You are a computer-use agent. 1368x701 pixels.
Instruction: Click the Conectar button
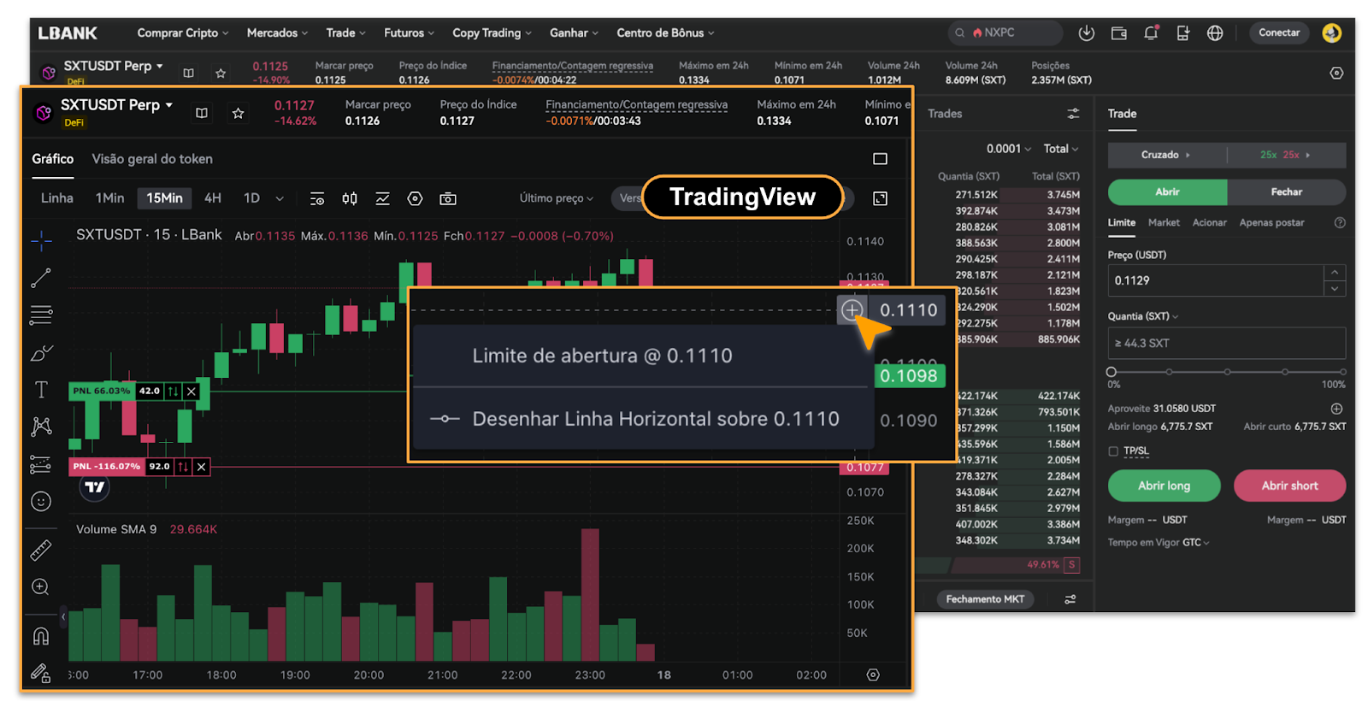tap(1278, 32)
